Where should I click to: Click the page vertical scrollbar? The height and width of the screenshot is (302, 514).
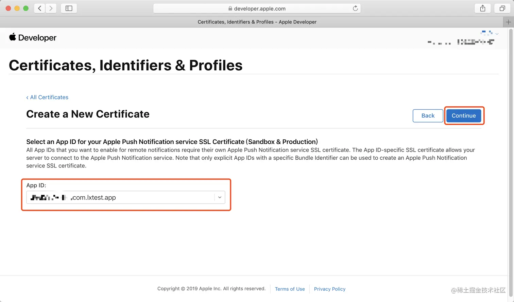pyautogui.click(x=511, y=136)
